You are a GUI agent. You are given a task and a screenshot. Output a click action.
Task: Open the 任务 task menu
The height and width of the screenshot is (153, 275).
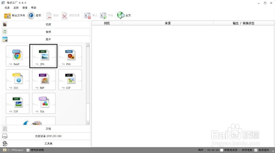7,8
